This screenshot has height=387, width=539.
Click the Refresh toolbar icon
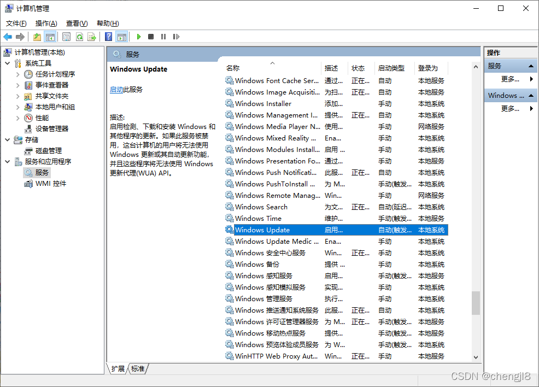coord(79,37)
